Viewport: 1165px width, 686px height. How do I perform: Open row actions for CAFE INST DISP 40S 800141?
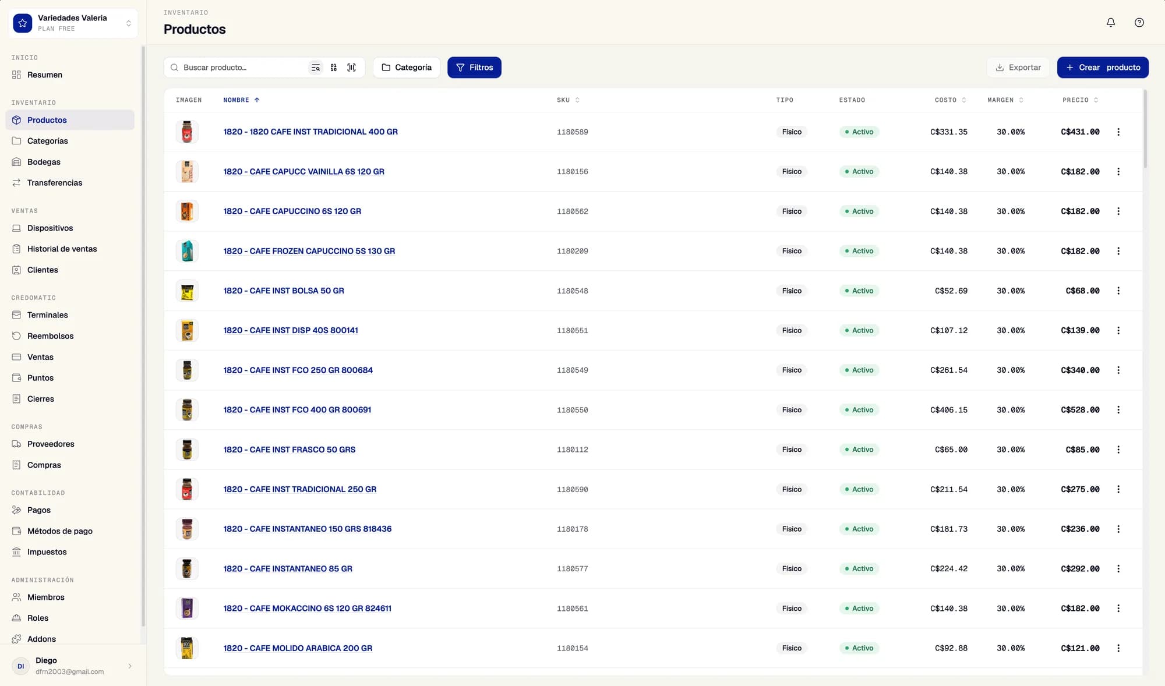pos(1118,330)
